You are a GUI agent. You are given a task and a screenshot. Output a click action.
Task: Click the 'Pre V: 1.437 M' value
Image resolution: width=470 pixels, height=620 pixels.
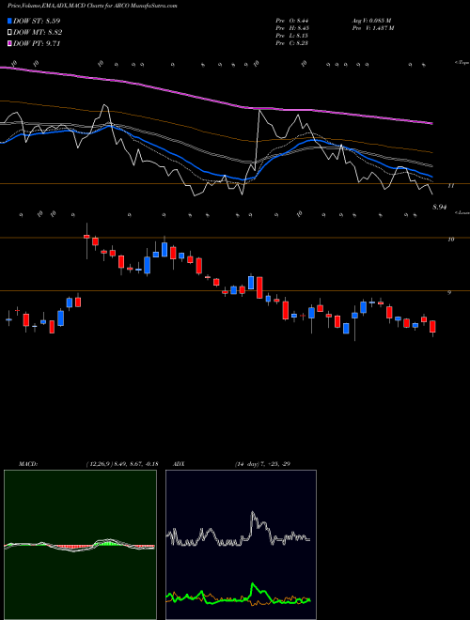(x=372, y=28)
